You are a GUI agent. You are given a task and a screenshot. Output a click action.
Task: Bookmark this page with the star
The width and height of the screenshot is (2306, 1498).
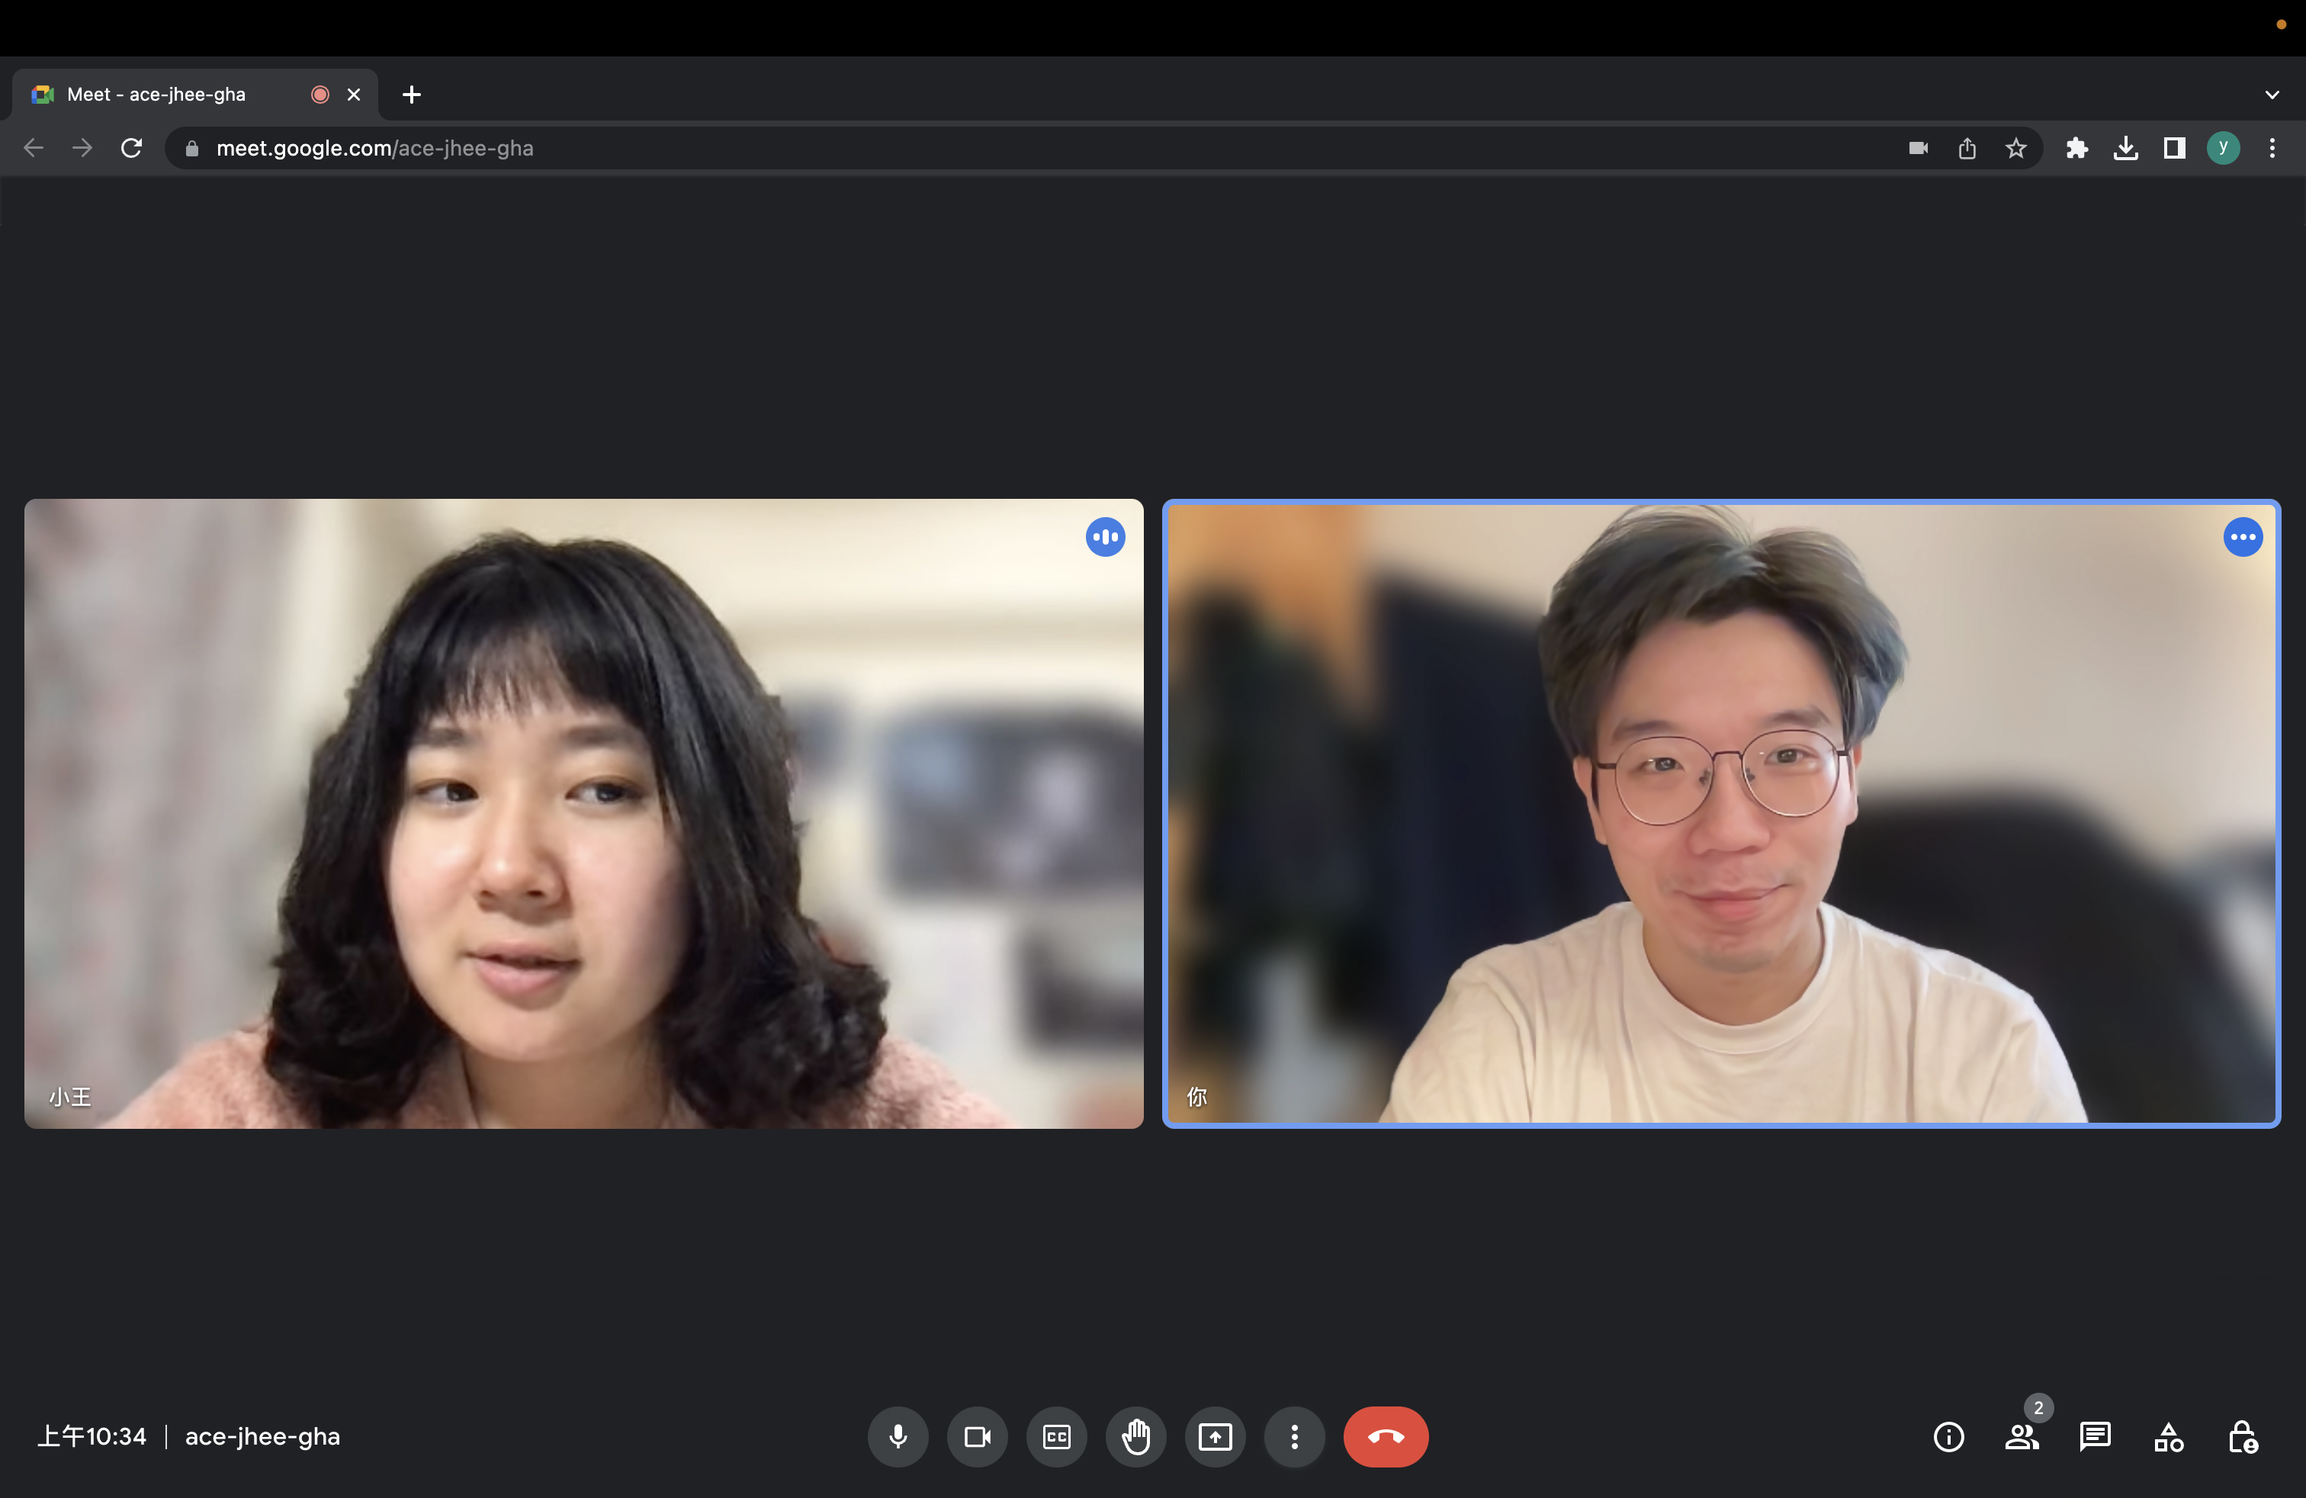[2016, 148]
